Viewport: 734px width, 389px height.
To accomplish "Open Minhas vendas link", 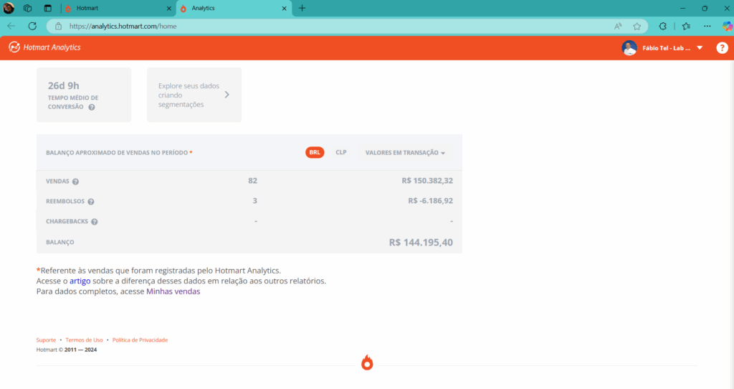I will click(173, 291).
